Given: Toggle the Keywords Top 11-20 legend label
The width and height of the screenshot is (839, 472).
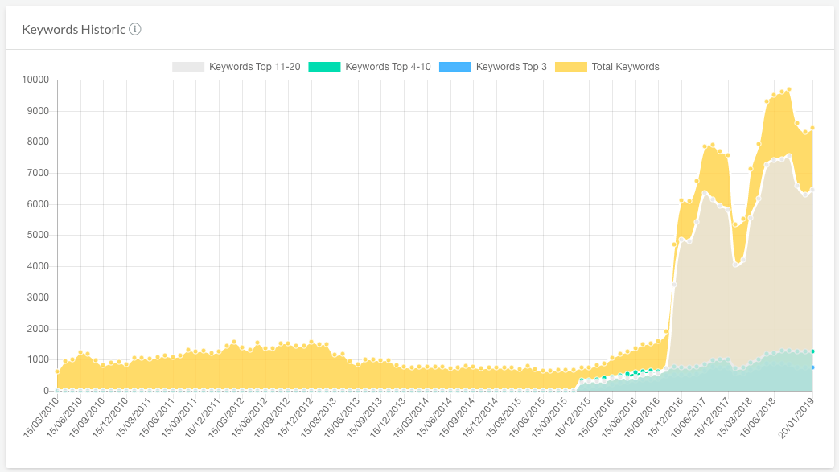Looking at the screenshot, I should [255, 67].
